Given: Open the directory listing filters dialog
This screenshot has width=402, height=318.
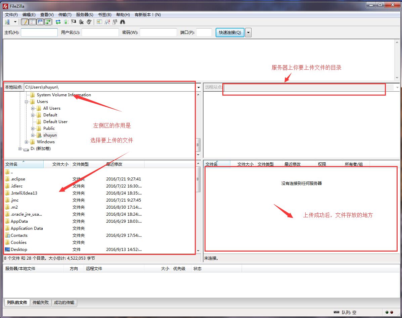Looking at the screenshot, I should coord(99,22).
